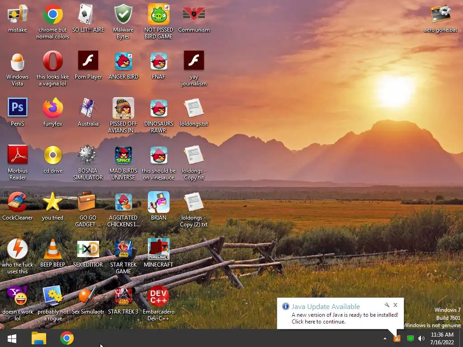Select the 'furryfox' Firefox icon

coord(52,108)
